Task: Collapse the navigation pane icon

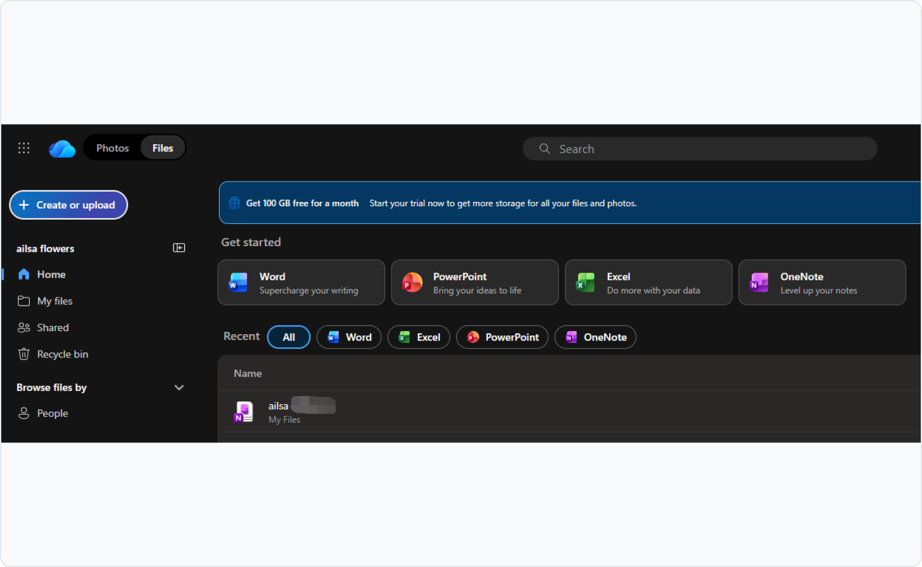Action: [179, 248]
